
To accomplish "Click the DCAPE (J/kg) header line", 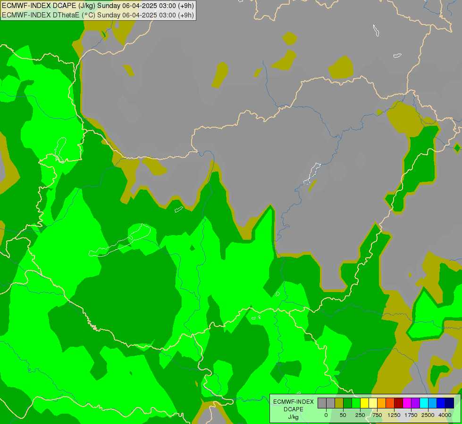I will [x=98, y=6].
